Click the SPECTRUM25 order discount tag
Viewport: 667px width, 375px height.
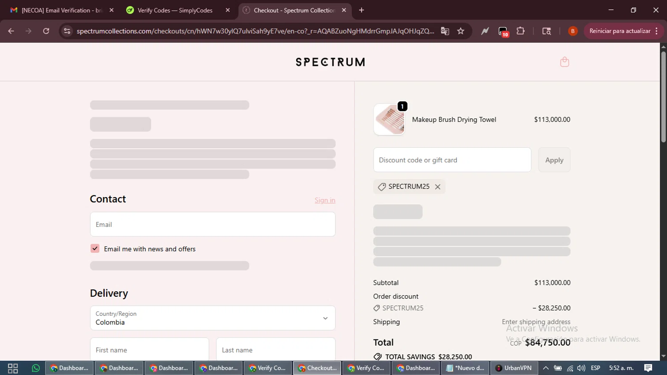coord(398,308)
